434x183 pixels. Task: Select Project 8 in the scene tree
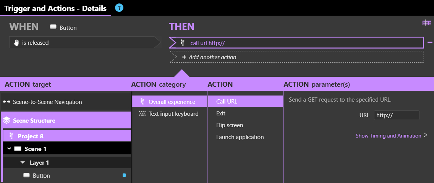click(x=30, y=136)
